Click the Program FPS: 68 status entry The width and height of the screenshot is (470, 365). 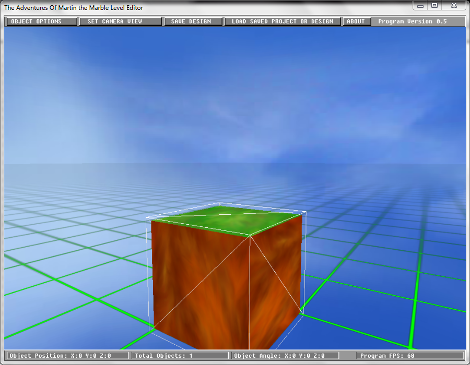[410, 356]
